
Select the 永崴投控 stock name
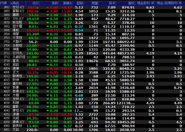click(19, 57)
